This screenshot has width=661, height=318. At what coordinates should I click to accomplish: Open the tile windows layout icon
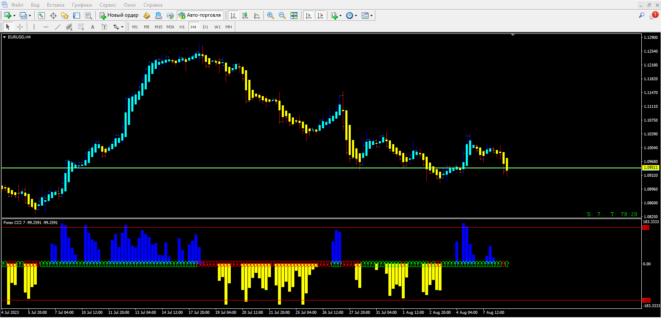(294, 15)
